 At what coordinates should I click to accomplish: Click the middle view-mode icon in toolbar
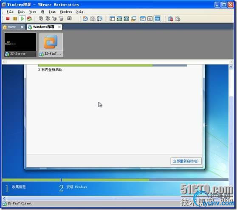click(150, 19)
